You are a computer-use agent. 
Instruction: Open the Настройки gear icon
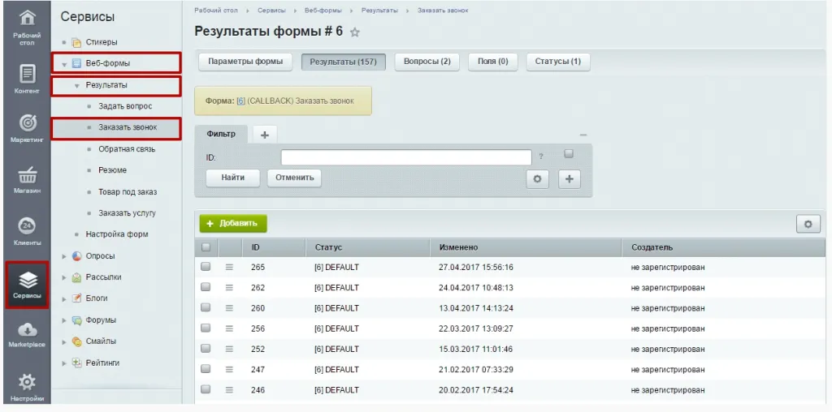pyautogui.click(x=28, y=381)
